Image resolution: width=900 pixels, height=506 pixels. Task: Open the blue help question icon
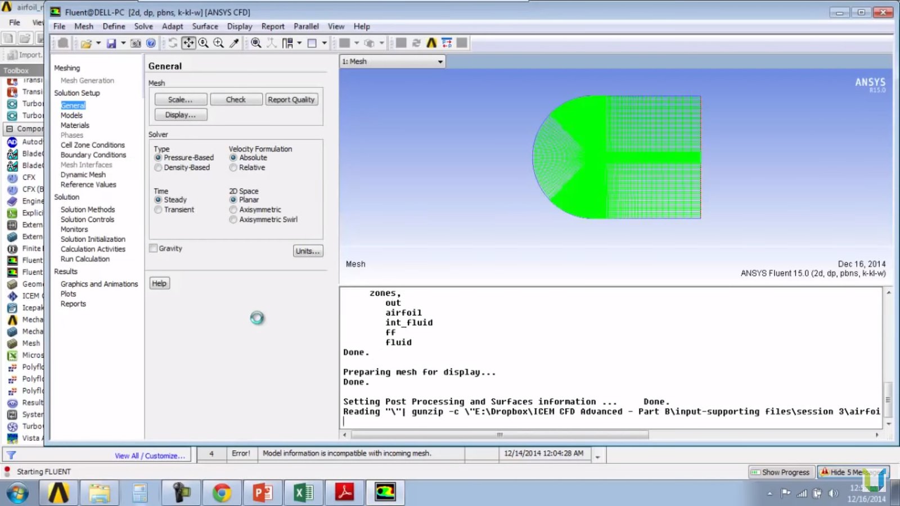pyautogui.click(x=151, y=43)
